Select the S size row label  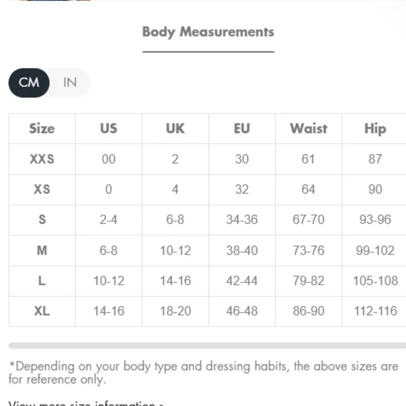point(42,220)
